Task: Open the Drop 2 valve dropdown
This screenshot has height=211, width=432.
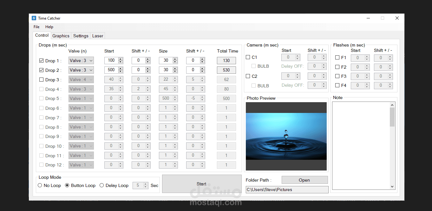Action: click(x=81, y=70)
